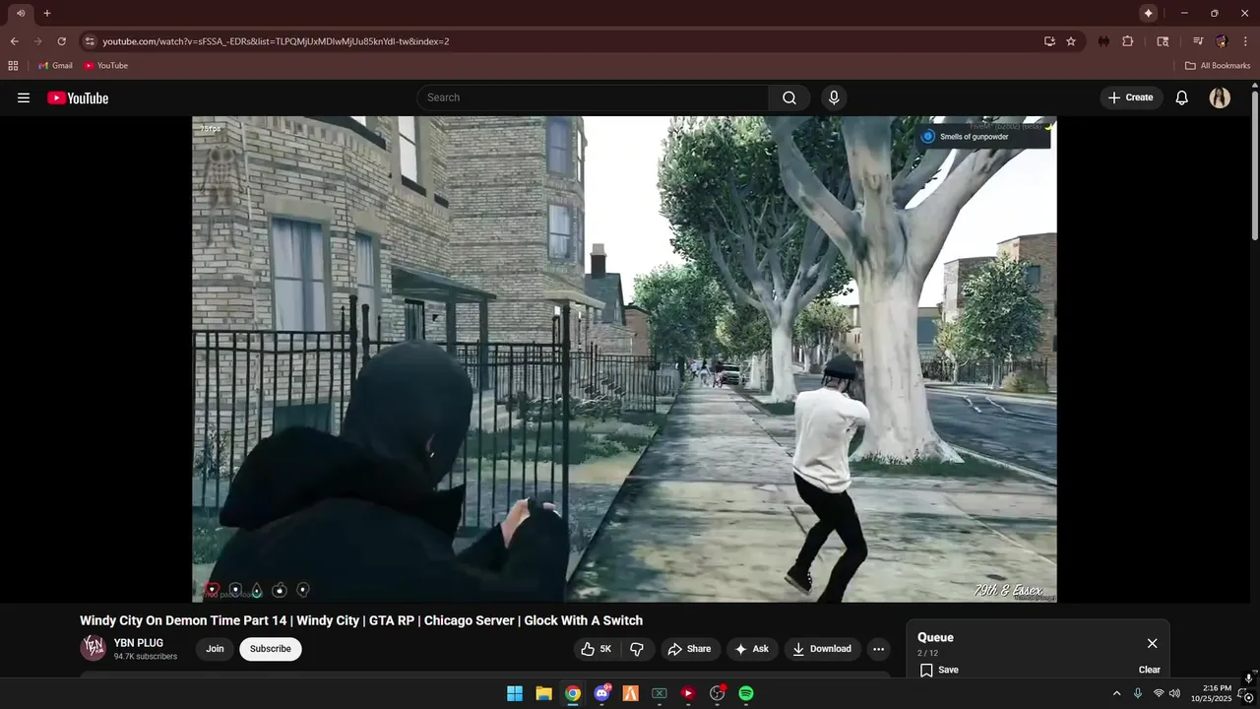Open the YBN PLUG channel name link

139,643
